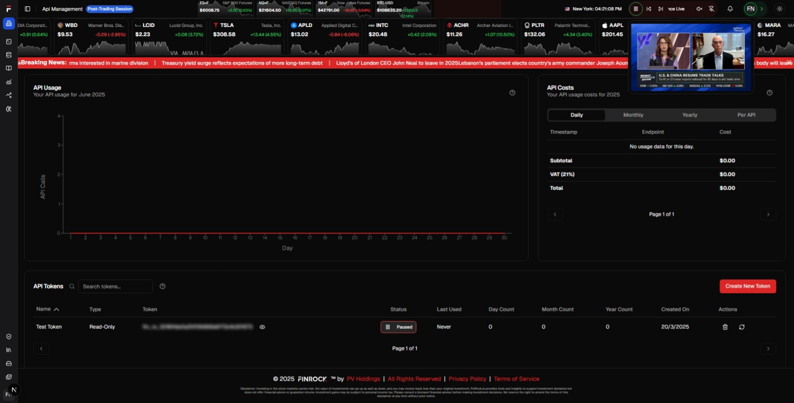The image size is (794, 403).
Task: Open the PLTR Palantir ticker card
Action: (x=558, y=37)
